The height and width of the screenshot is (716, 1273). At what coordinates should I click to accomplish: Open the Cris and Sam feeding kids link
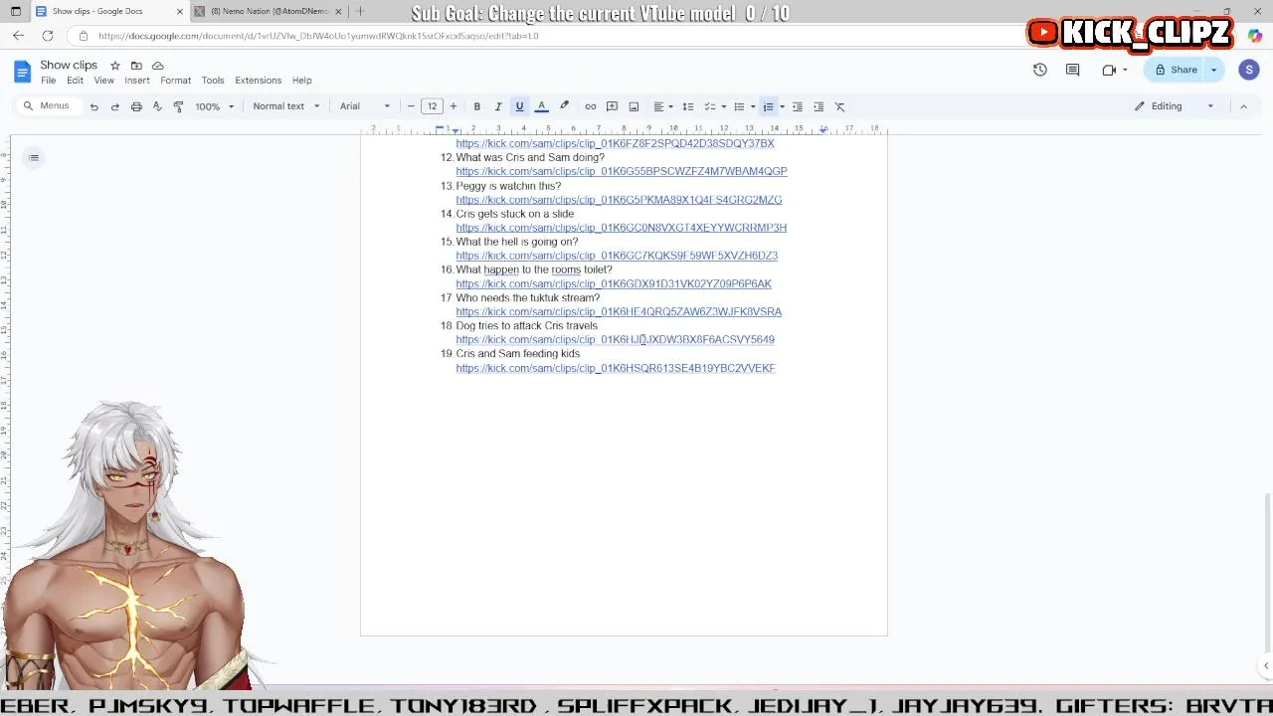pos(616,368)
